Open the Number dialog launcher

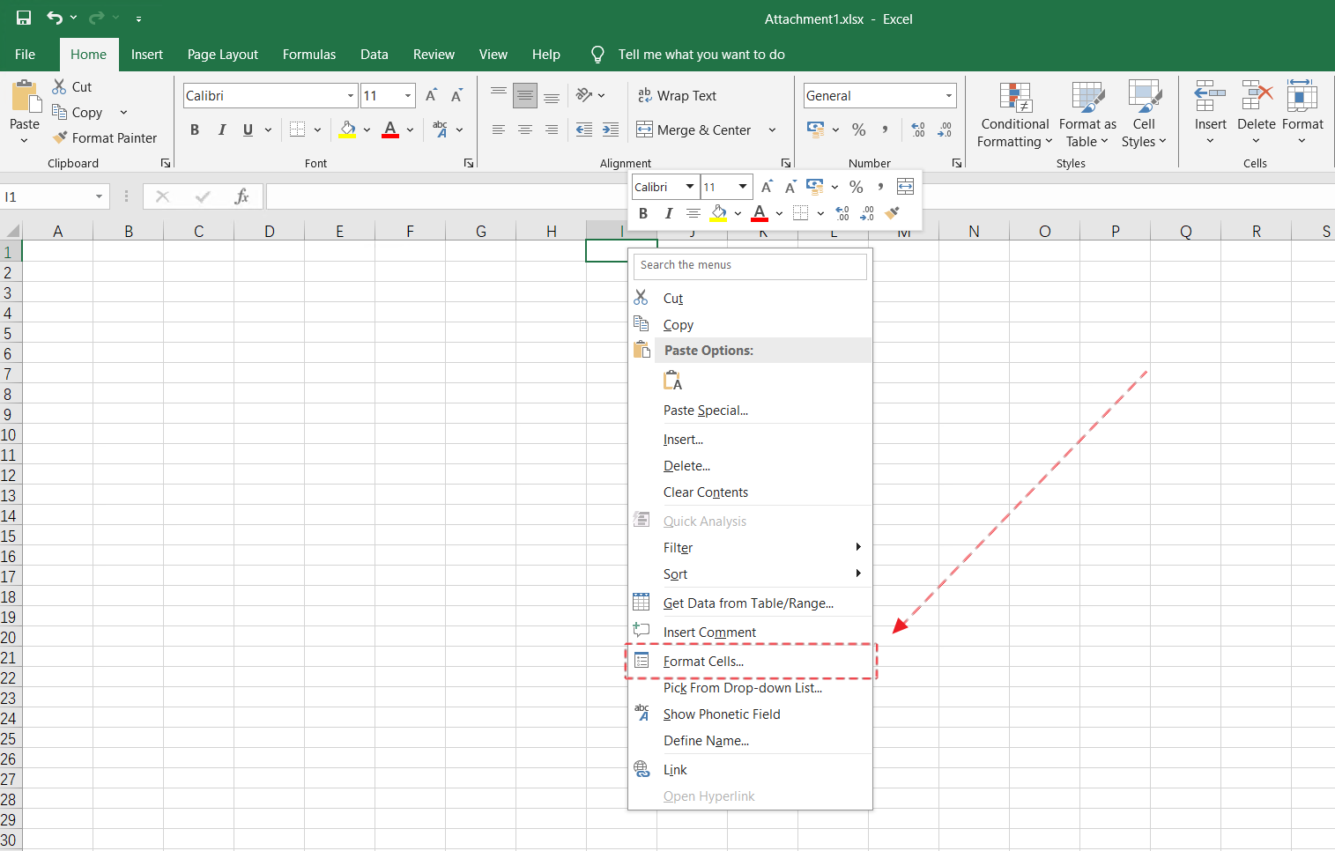coord(957,163)
